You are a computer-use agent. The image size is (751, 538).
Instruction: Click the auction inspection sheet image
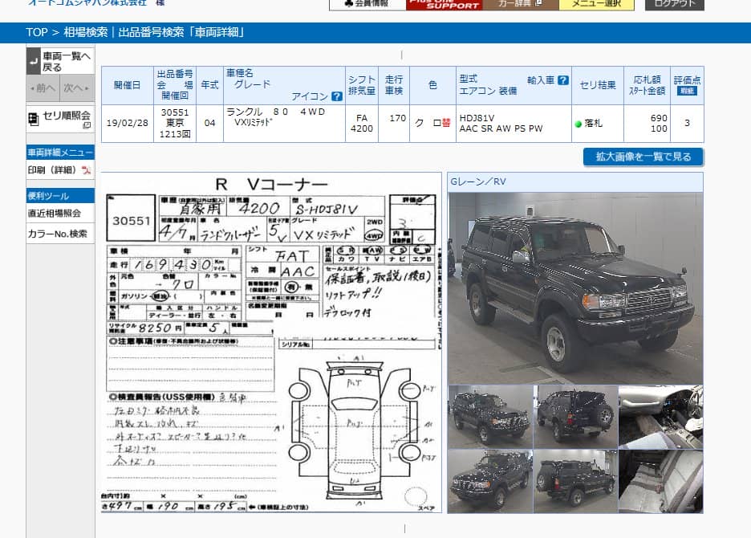[x=271, y=343]
